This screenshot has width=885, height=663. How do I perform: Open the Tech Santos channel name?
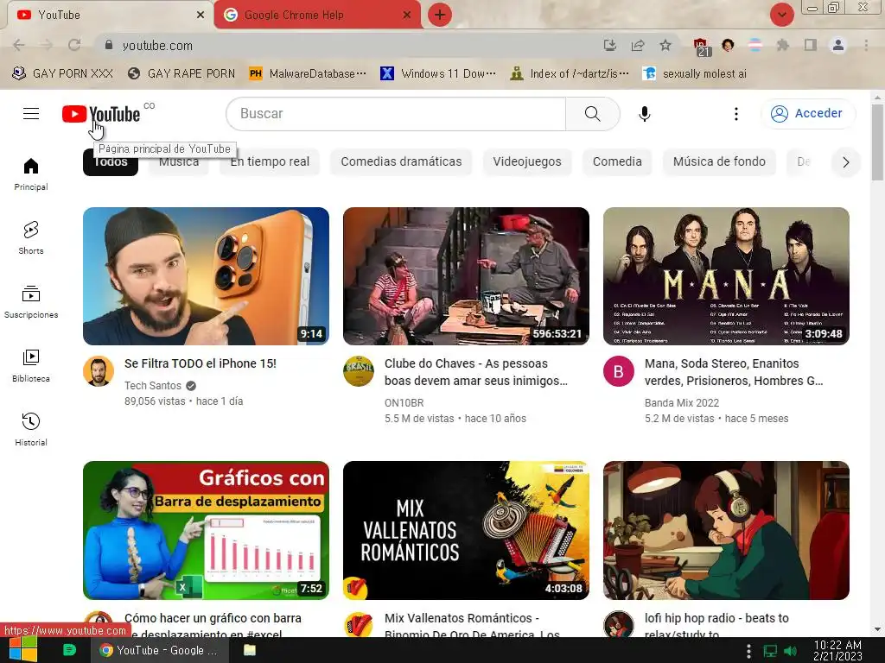pyautogui.click(x=153, y=386)
